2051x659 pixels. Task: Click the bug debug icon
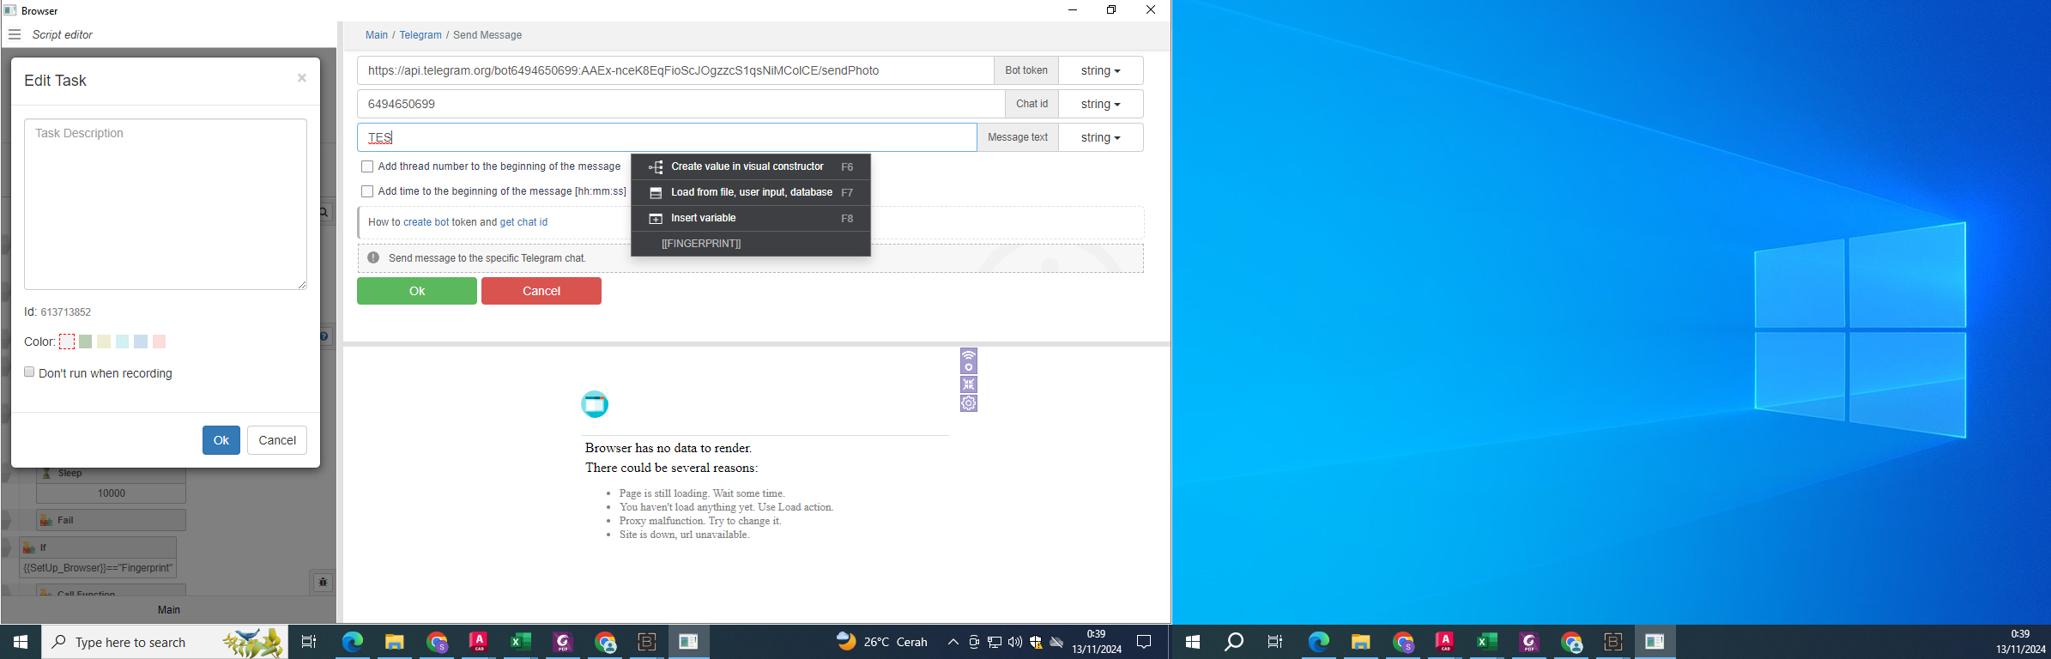coord(324,583)
